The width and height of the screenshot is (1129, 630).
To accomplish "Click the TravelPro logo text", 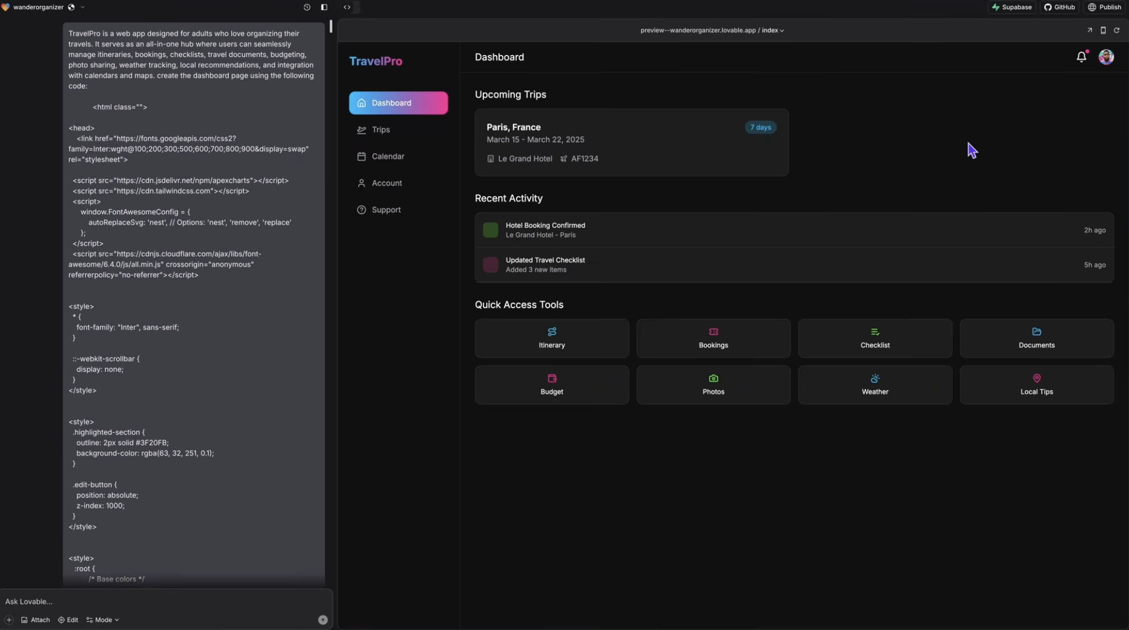I will (376, 61).
